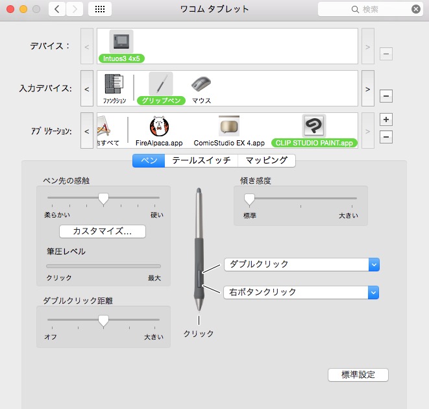Adjust the ペン先の感触 slider handle
Viewport: 429px width, 409px height.
tap(103, 198)
